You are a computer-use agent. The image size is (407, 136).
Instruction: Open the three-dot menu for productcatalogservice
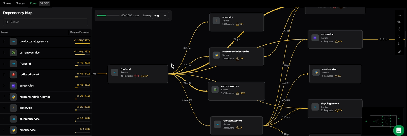[4, 41]
